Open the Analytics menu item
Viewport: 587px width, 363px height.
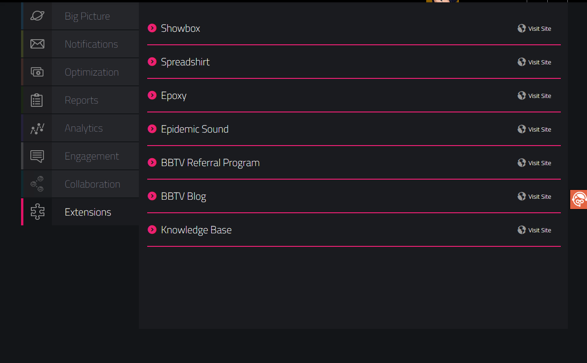[84, 128]
